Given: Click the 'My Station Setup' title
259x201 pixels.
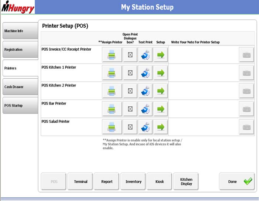Looking at the screenshot, I should (x=147, y=7).
